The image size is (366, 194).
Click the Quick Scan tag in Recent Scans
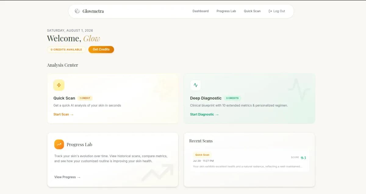tap(202, 155)
